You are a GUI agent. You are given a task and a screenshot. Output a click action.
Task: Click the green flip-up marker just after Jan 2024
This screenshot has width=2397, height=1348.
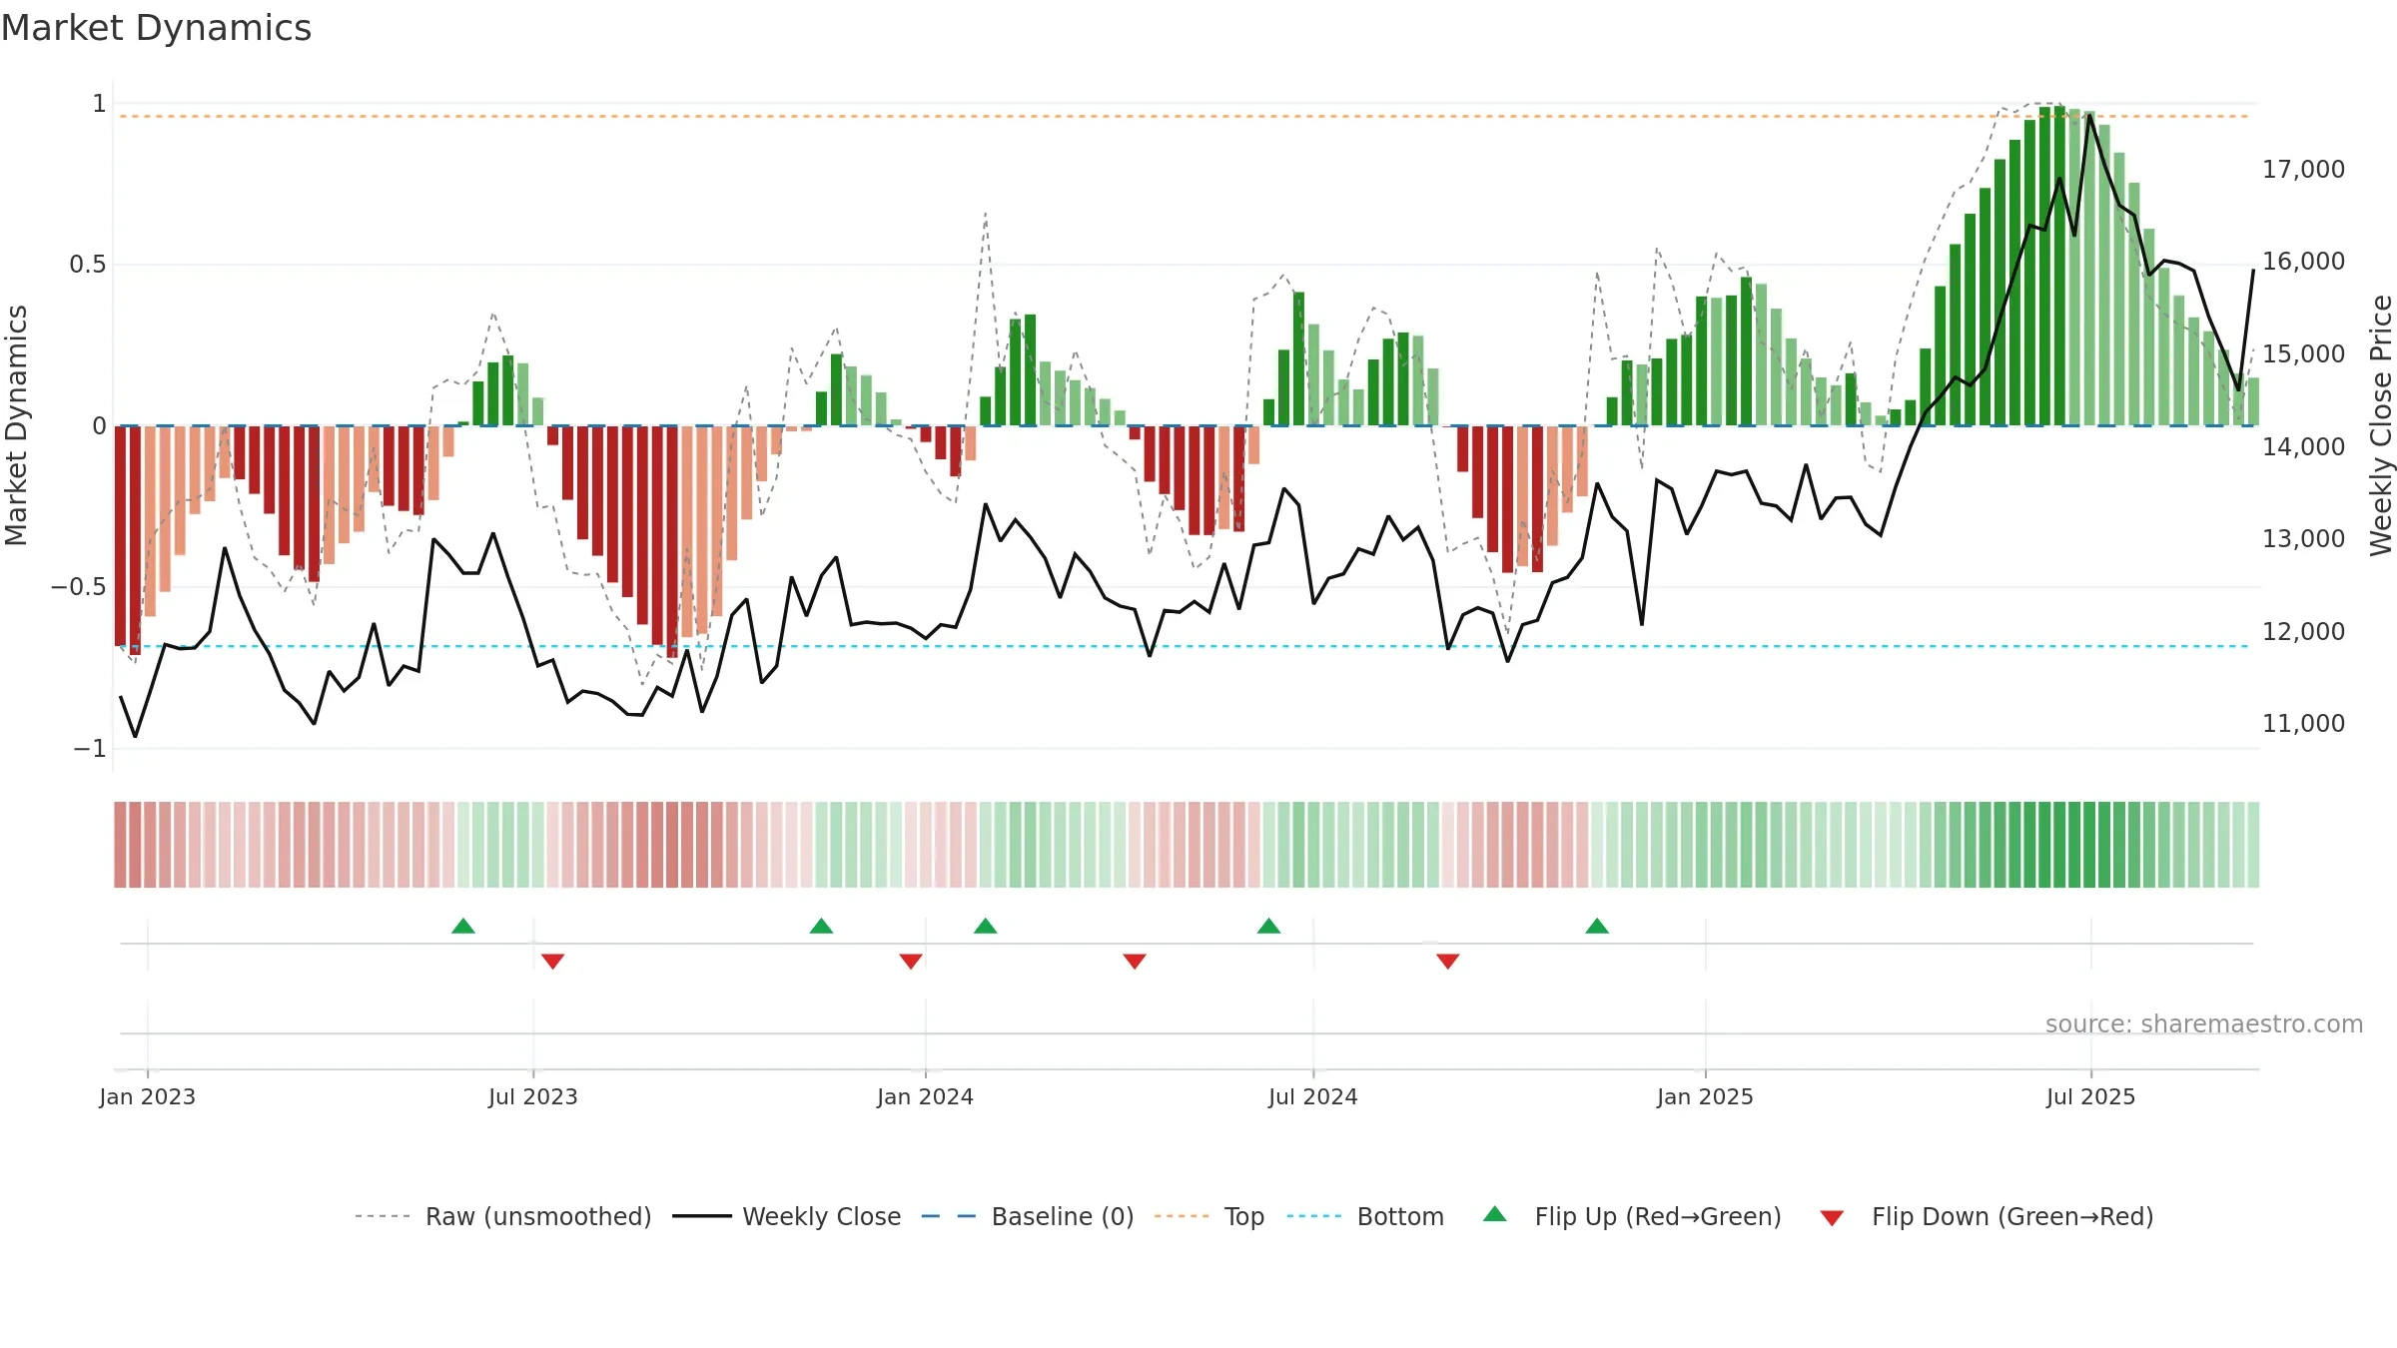pos(986,926)
